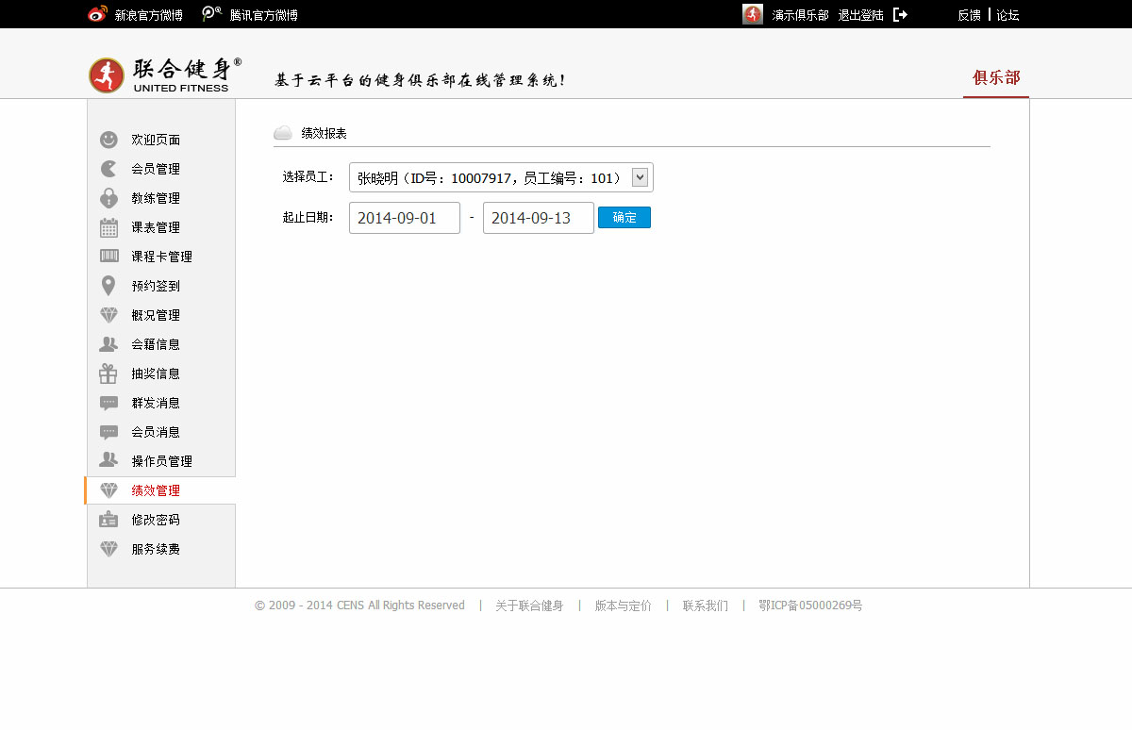Open the 选择员工 employee dropdown
Viewport: 1132px width, 730px height.
click(x=491, y=177)
